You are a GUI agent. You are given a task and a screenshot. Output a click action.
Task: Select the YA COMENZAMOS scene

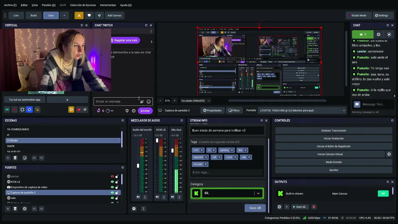63,129
